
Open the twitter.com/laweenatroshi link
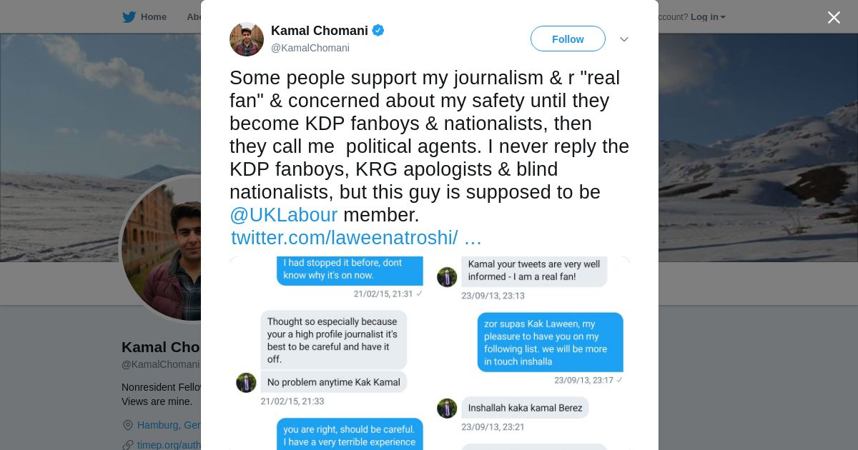(x=356, y=238)
